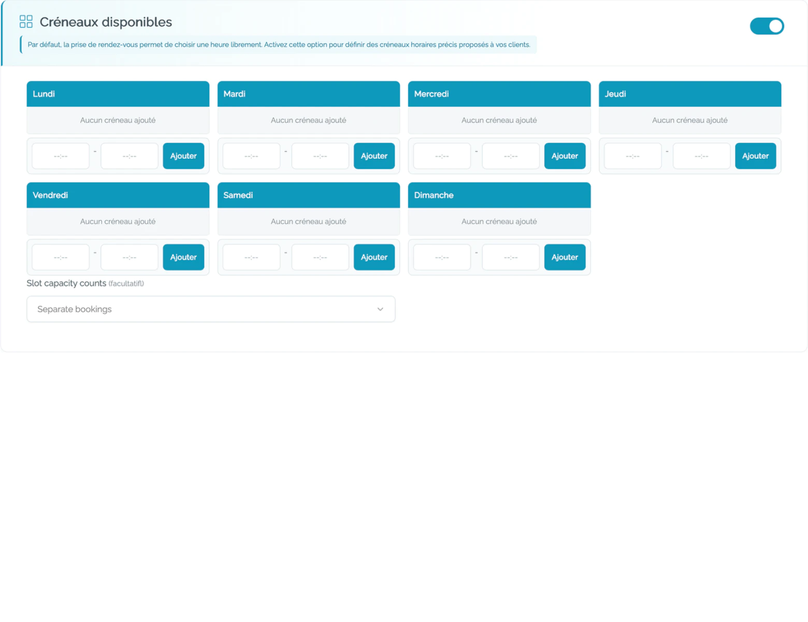Viewport: 808px width, 622px height.
Task: Click the Dimanche day header
Action: [x=499, y=195]
